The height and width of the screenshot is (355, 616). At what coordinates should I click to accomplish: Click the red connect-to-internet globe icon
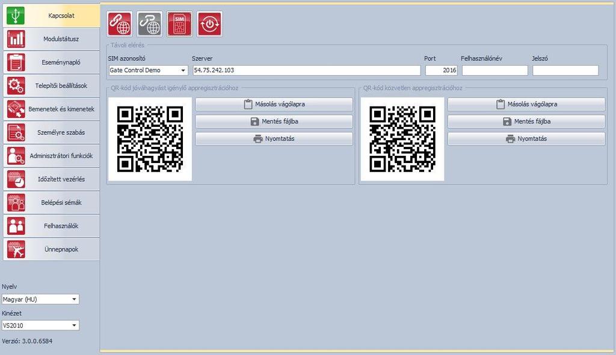120,24
